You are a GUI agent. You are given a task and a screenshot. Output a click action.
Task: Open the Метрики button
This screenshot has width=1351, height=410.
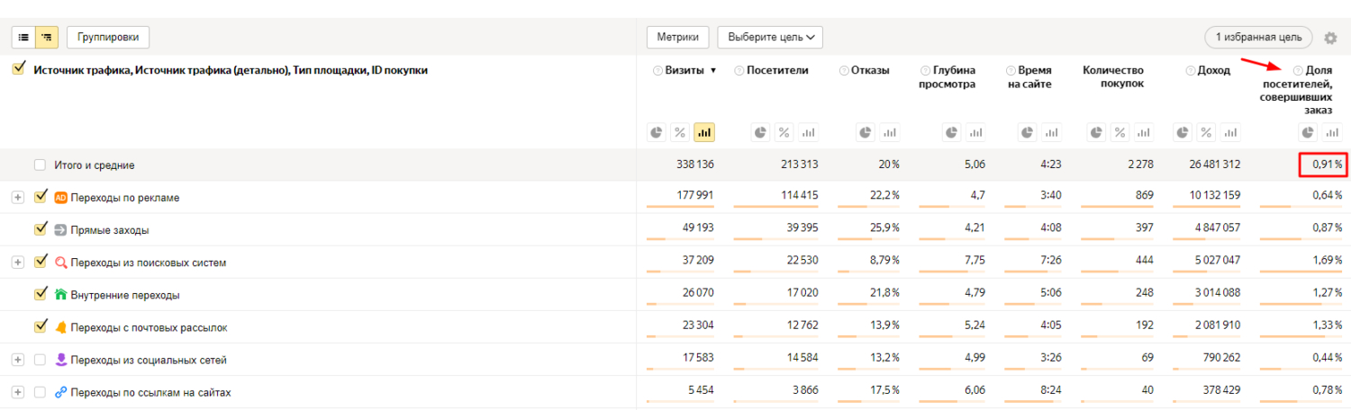[x=677, y=37]
